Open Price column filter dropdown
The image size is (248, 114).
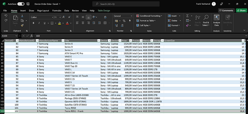131,41
